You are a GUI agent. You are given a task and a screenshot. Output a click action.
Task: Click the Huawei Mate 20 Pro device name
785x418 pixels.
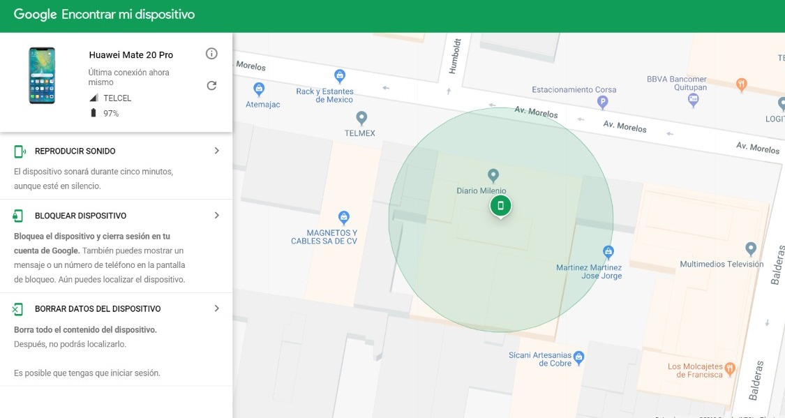pyautogui.click(x=131, y=55)
